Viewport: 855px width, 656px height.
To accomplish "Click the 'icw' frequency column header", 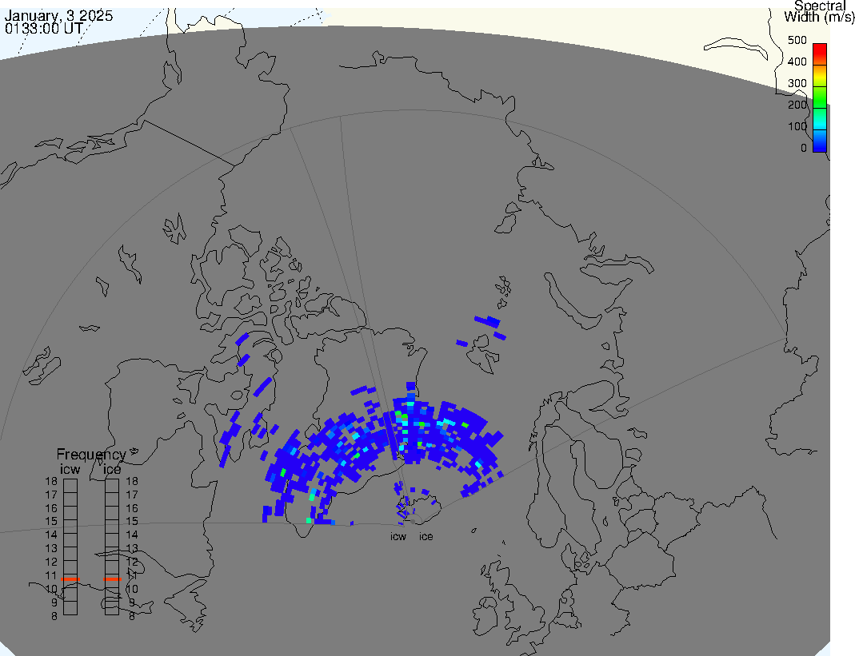I will pos(70,469).
